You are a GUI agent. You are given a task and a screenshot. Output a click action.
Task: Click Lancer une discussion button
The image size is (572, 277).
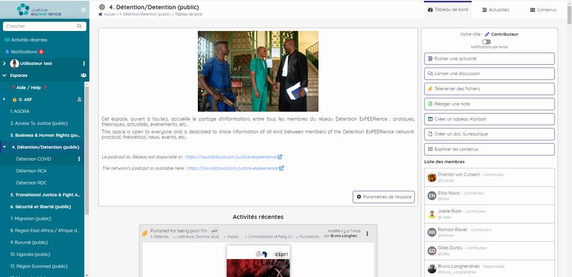point(489,74)
